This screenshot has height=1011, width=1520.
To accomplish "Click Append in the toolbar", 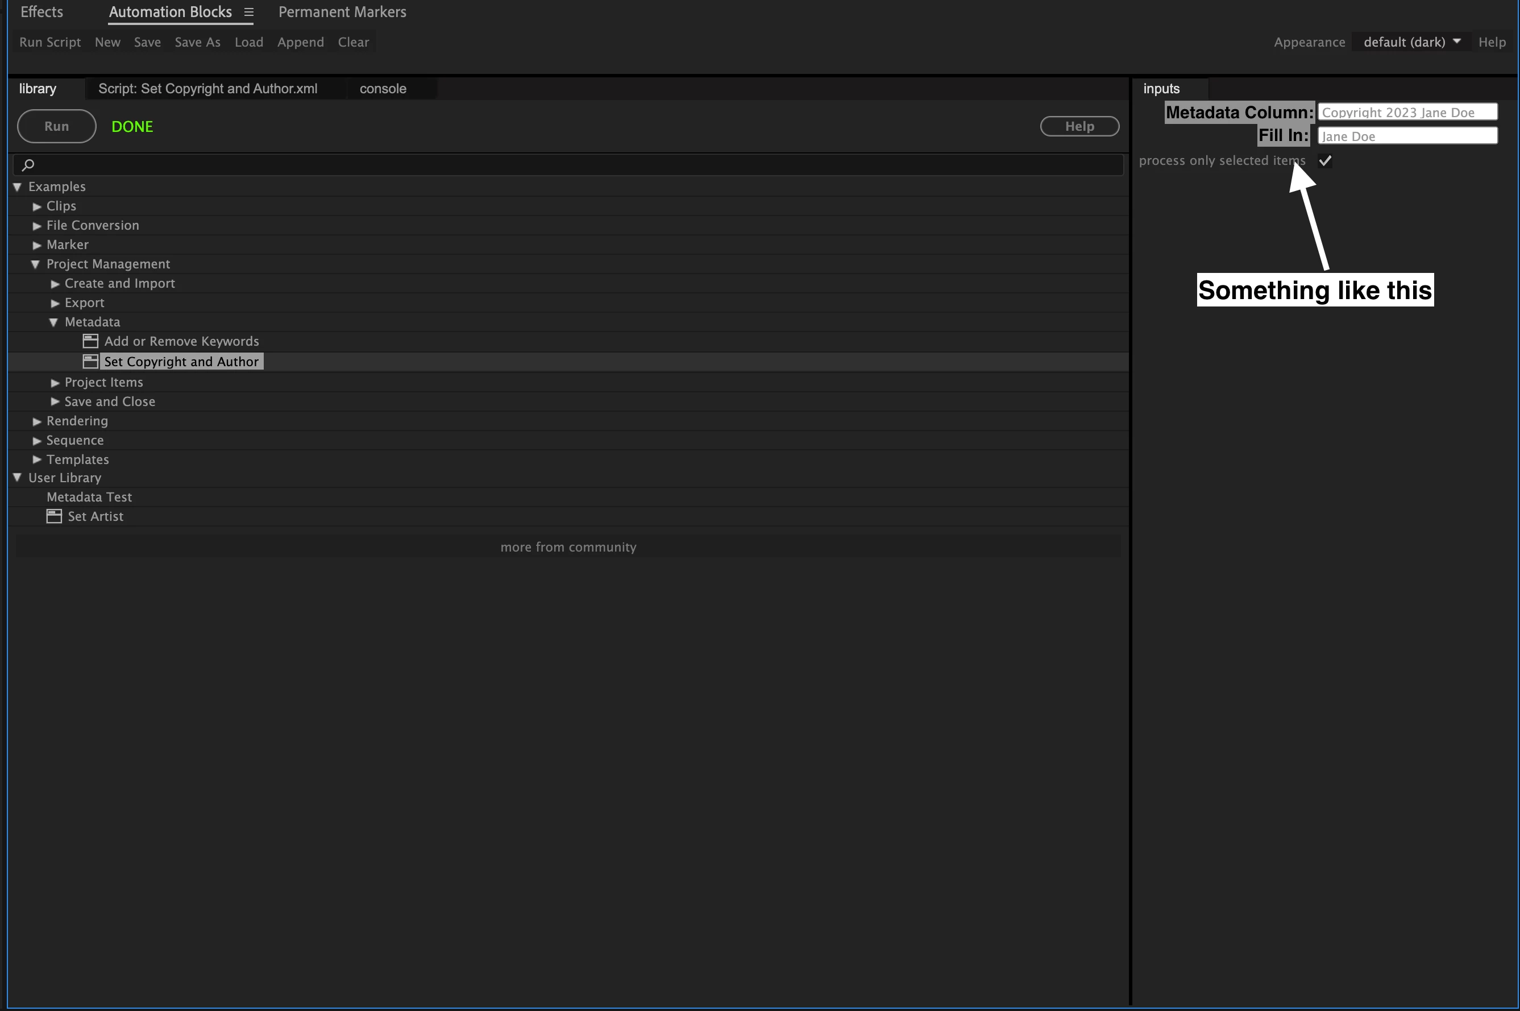I will (x=300, y=42).
